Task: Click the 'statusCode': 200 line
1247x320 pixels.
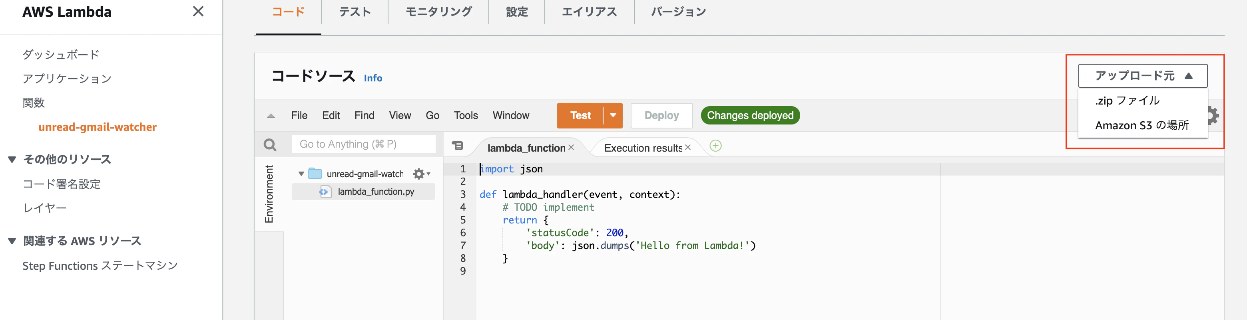Action: click(x=577, y=233)
